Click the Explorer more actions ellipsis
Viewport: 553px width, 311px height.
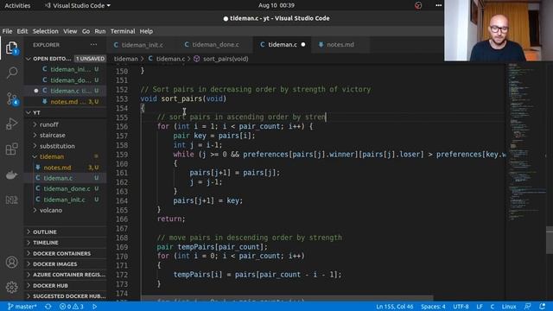[93, 45]
